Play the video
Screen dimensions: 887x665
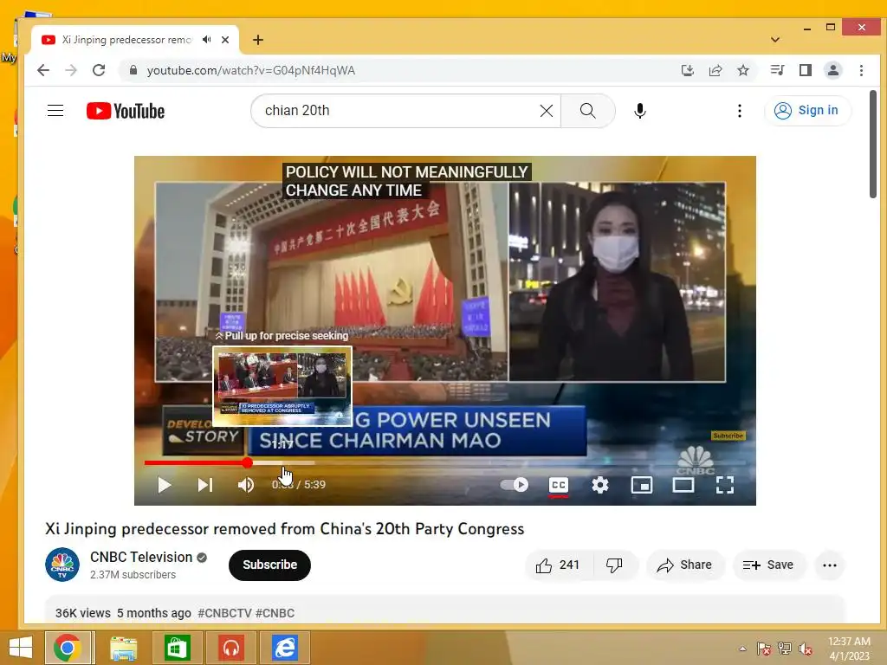click(x=164, y=485)
